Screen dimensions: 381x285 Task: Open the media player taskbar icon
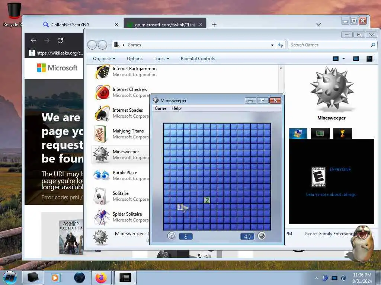point(55,278)
